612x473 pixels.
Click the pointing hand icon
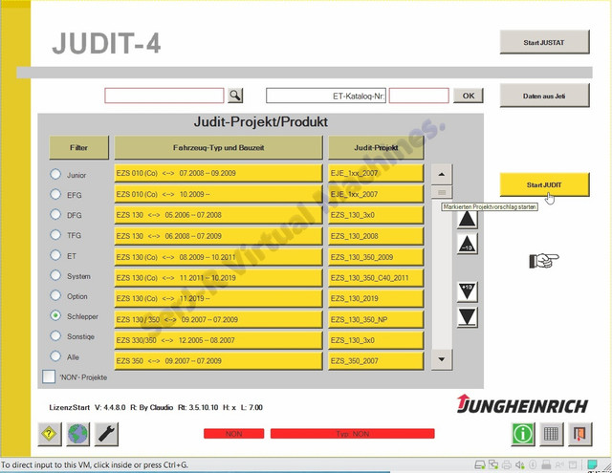point(544,261)
